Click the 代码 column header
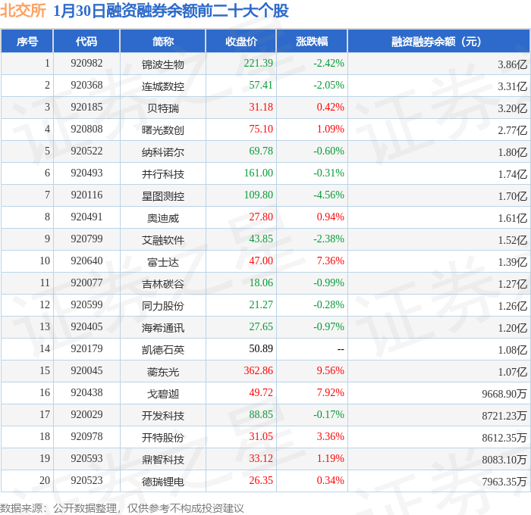The width and height of the screenshot is (531, 515). tap(86, 42)
